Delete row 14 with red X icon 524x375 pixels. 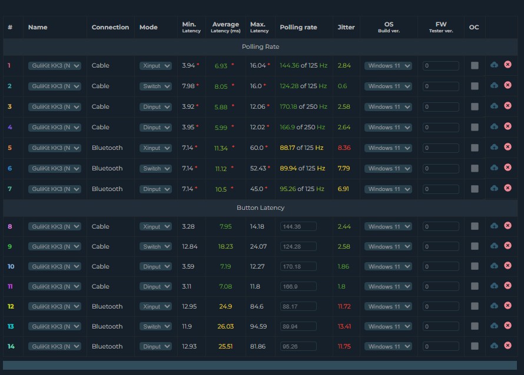tap(508, 346)
